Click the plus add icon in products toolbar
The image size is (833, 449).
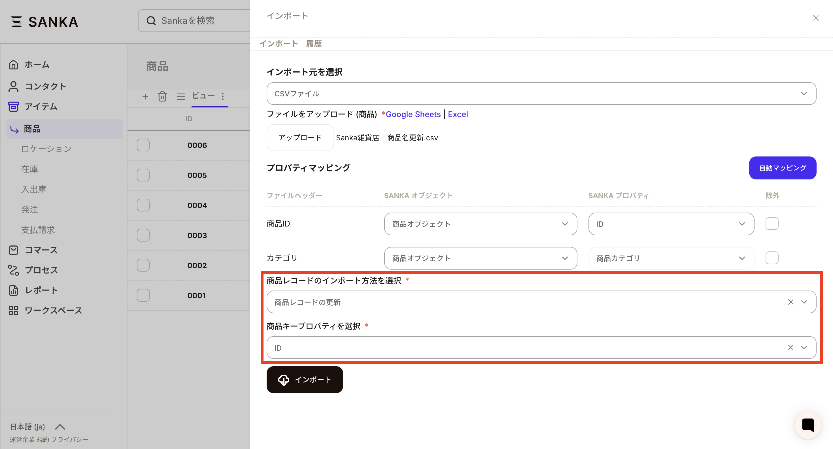(x=145, y=96)
